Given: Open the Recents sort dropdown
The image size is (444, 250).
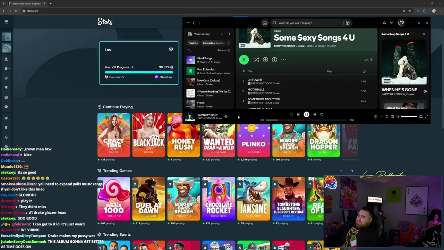Looking at the screenshot, I should coord(224,50).
